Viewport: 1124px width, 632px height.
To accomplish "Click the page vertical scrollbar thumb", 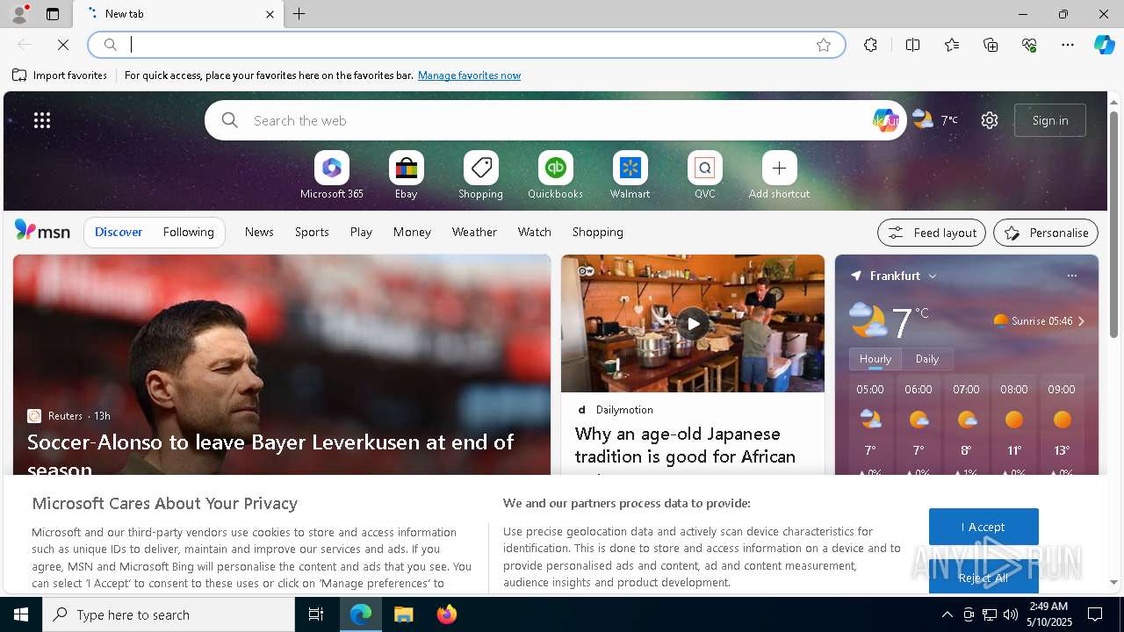I will click(x=1113, y=224).
